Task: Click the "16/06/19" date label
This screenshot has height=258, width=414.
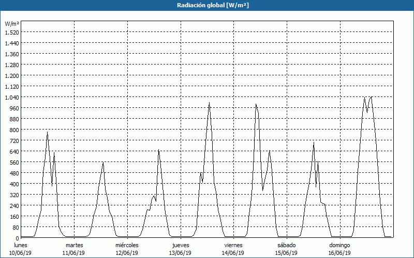Action: tap(339, 253)
